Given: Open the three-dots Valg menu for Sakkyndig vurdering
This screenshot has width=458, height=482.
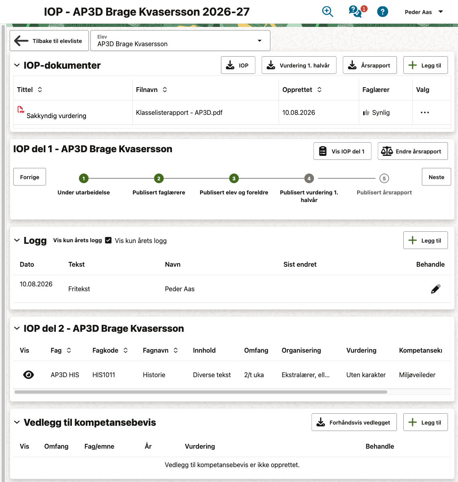Looking at the screenshot, I should [425, 113].
